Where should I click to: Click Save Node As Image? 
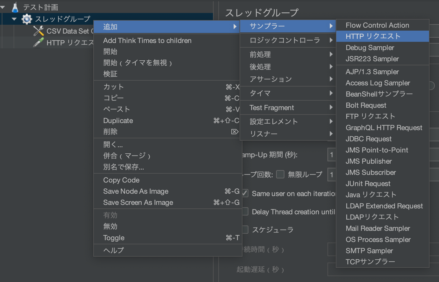[x=135, y=191]
